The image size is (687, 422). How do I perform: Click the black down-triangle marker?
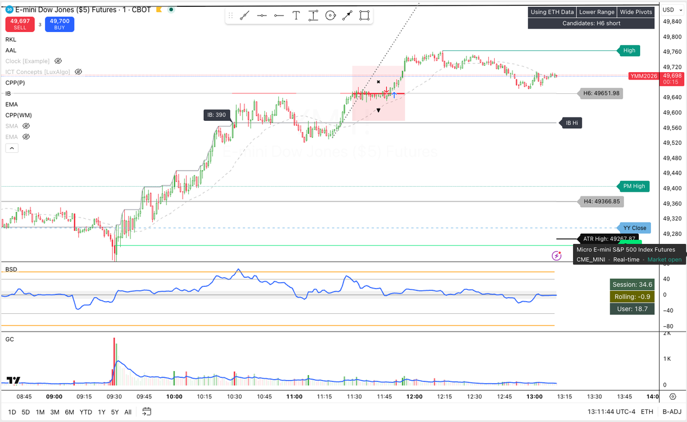click(x=378, y=110)
